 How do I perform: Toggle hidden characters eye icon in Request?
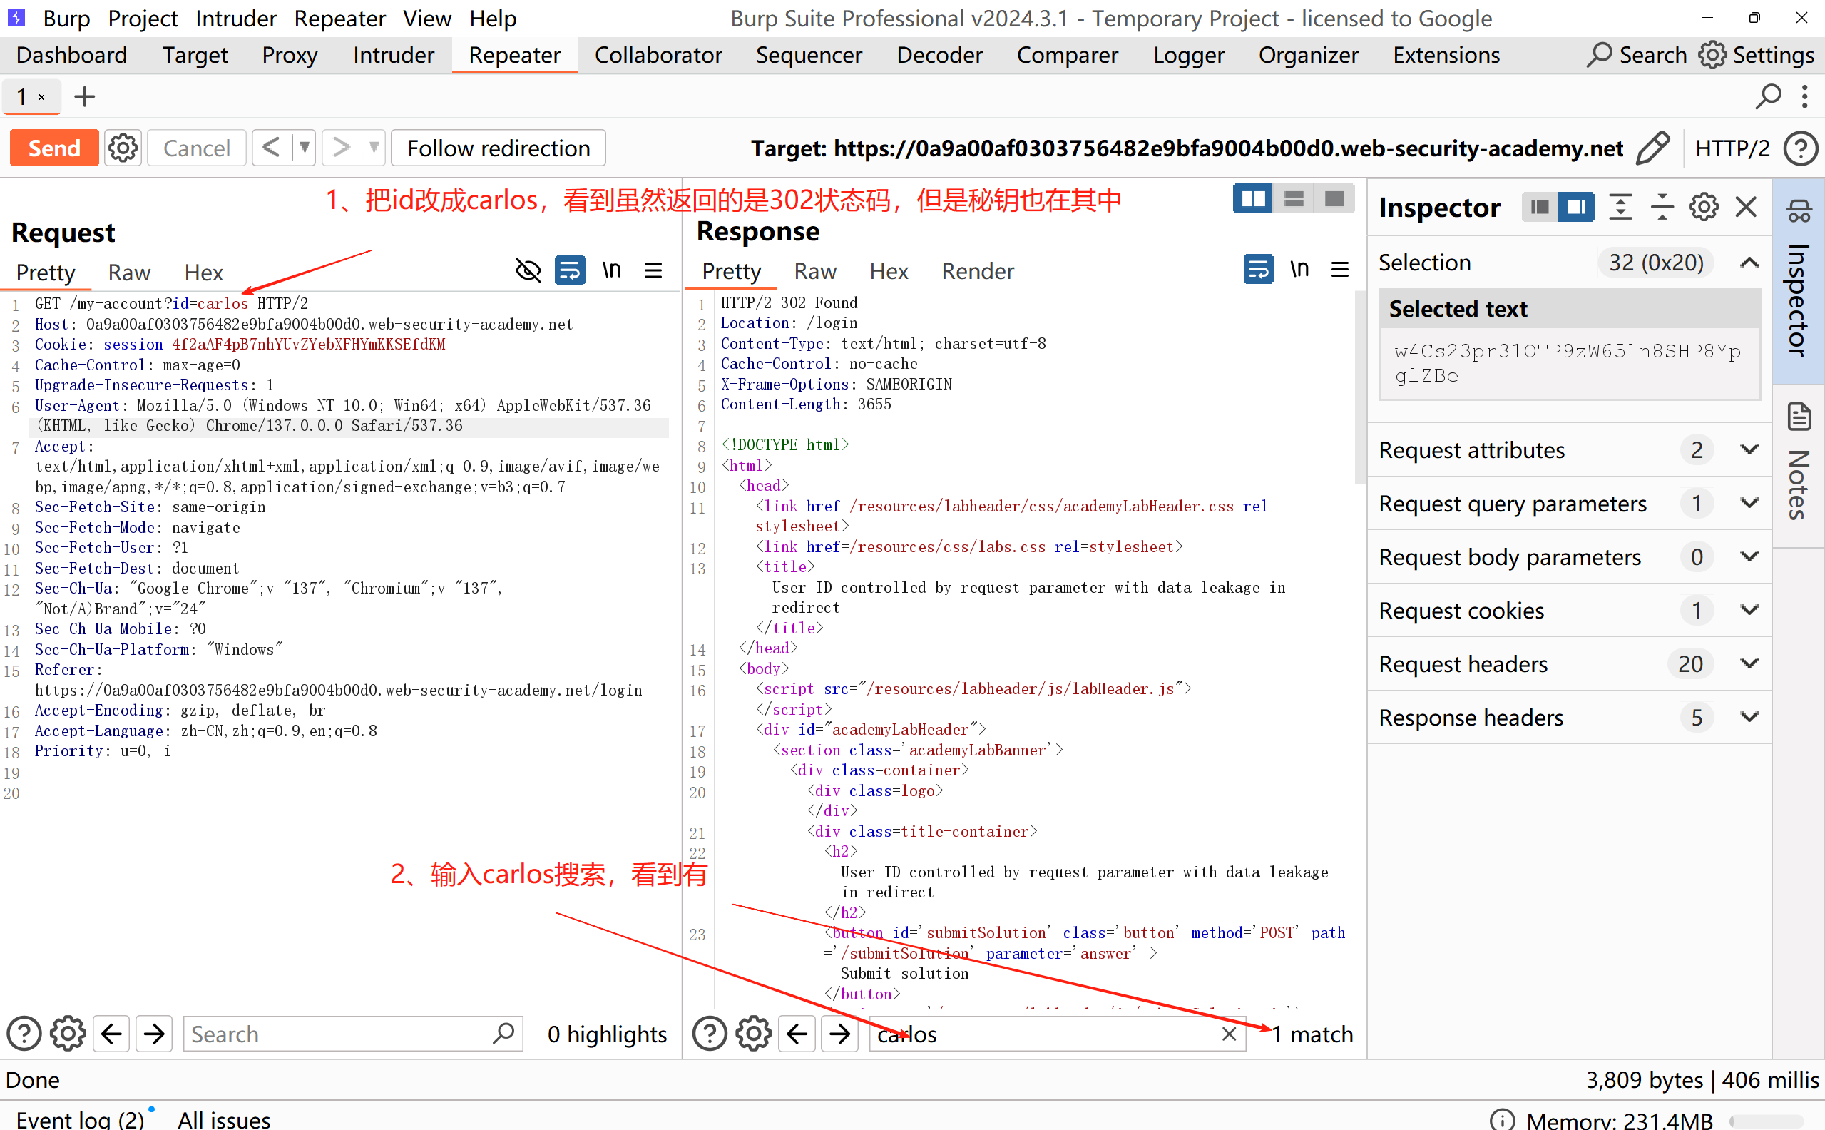coord(528,270)
